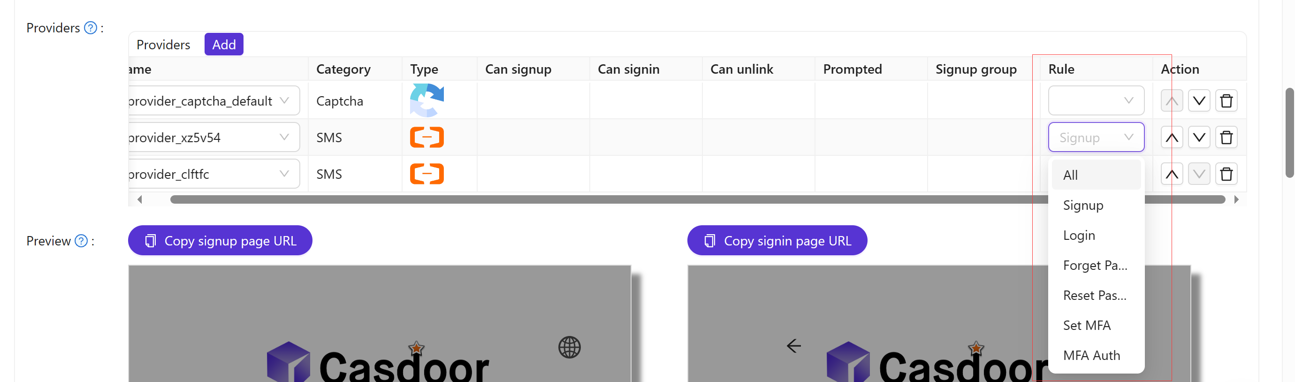The image size is (1295, 382).
Task: Click the Preview help question icon
Action: tap(81, 241)
